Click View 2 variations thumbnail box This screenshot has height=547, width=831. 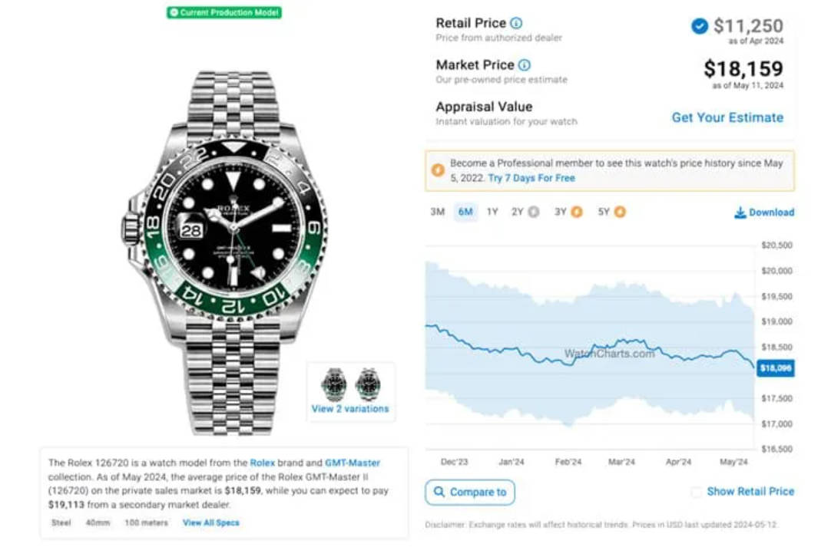tap(351, 392)
